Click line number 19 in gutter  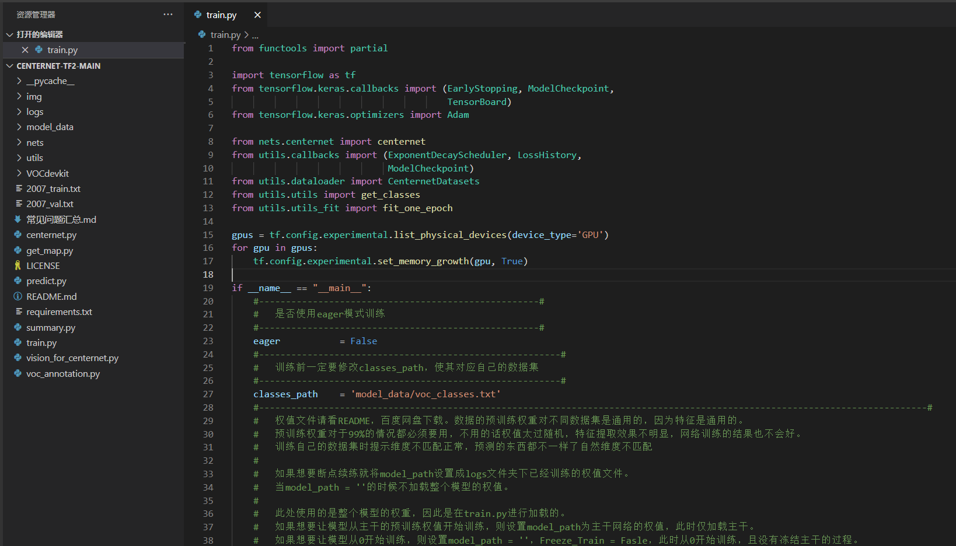click(x=208, y=288)
